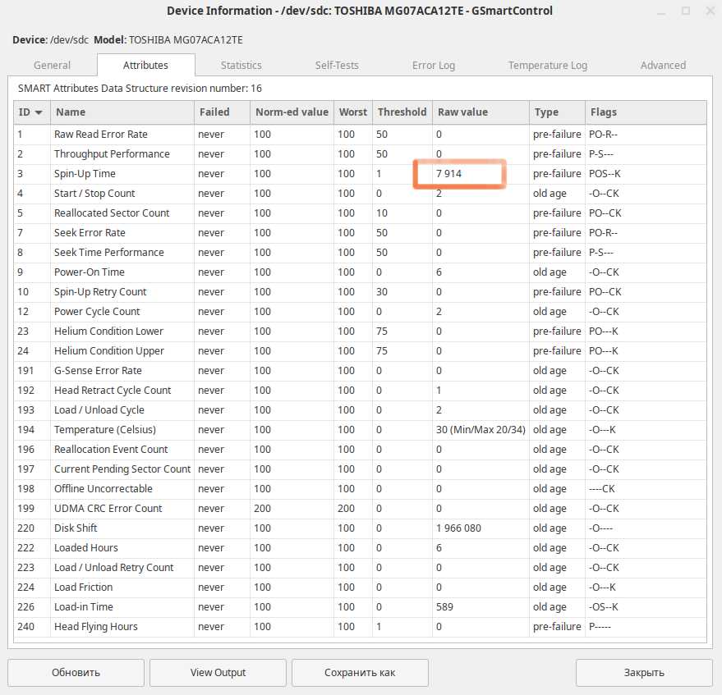Image resolution: width=722 pixels, height=695 pixels.
Task: Sort by Failed column header
Action: [x=222, y=112]
